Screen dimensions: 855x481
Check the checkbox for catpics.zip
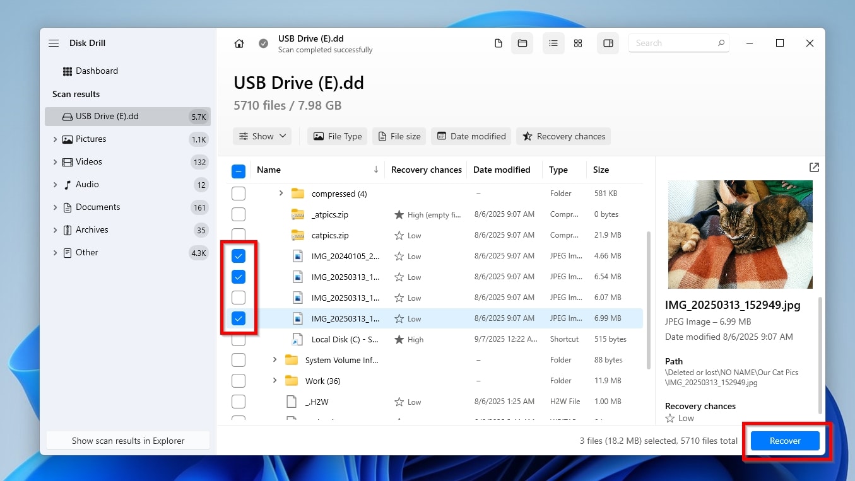click(x=239, y=235)
